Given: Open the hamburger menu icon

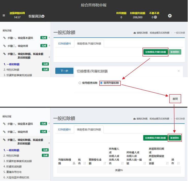Looking at the screenshot, I should pyautogui.click(x=4, y=16).
